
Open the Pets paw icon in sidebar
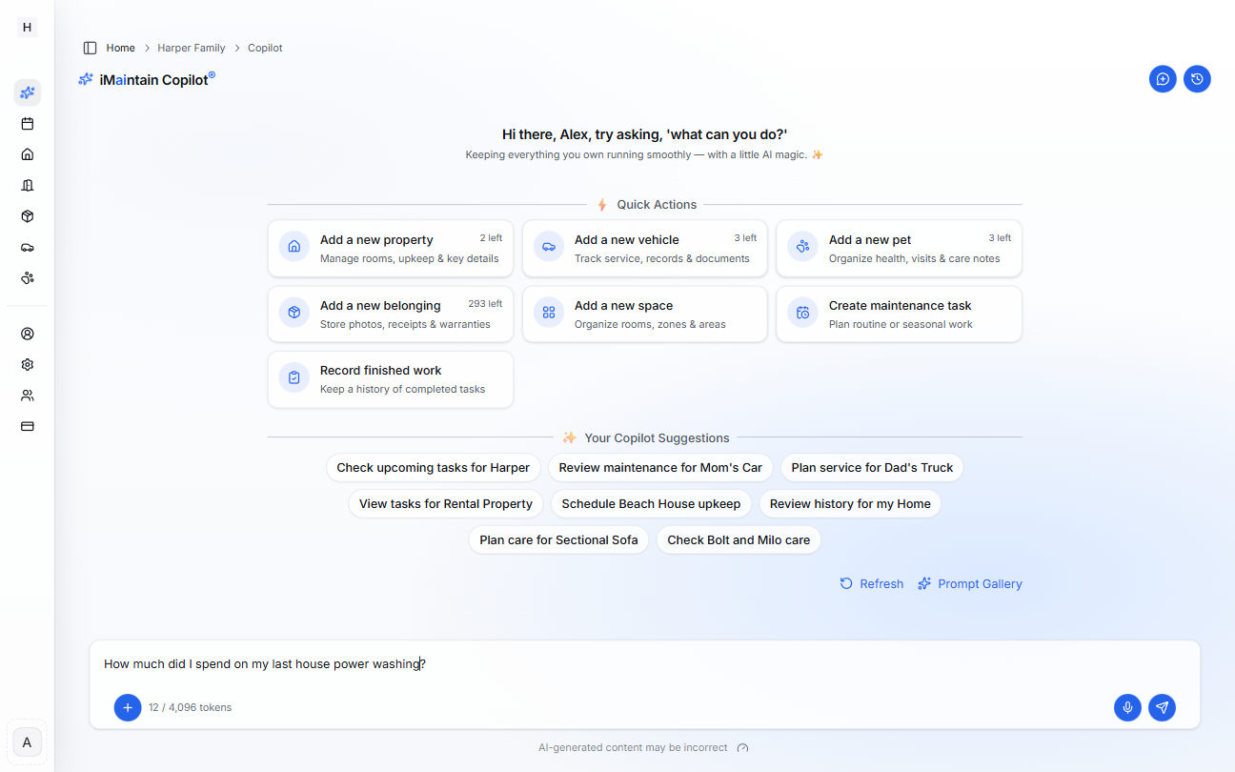27,277
